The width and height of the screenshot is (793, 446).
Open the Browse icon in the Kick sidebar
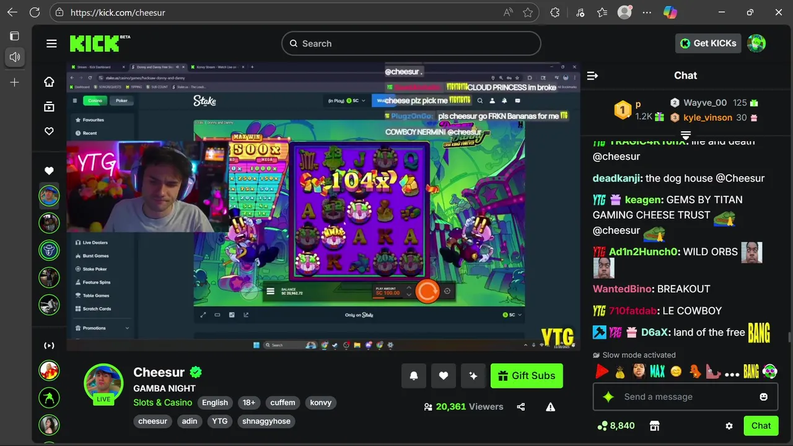49,107
